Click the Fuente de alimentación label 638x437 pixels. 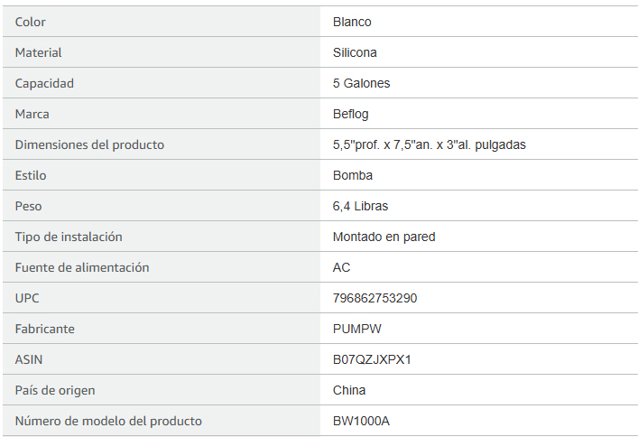(x=82, y=267)
